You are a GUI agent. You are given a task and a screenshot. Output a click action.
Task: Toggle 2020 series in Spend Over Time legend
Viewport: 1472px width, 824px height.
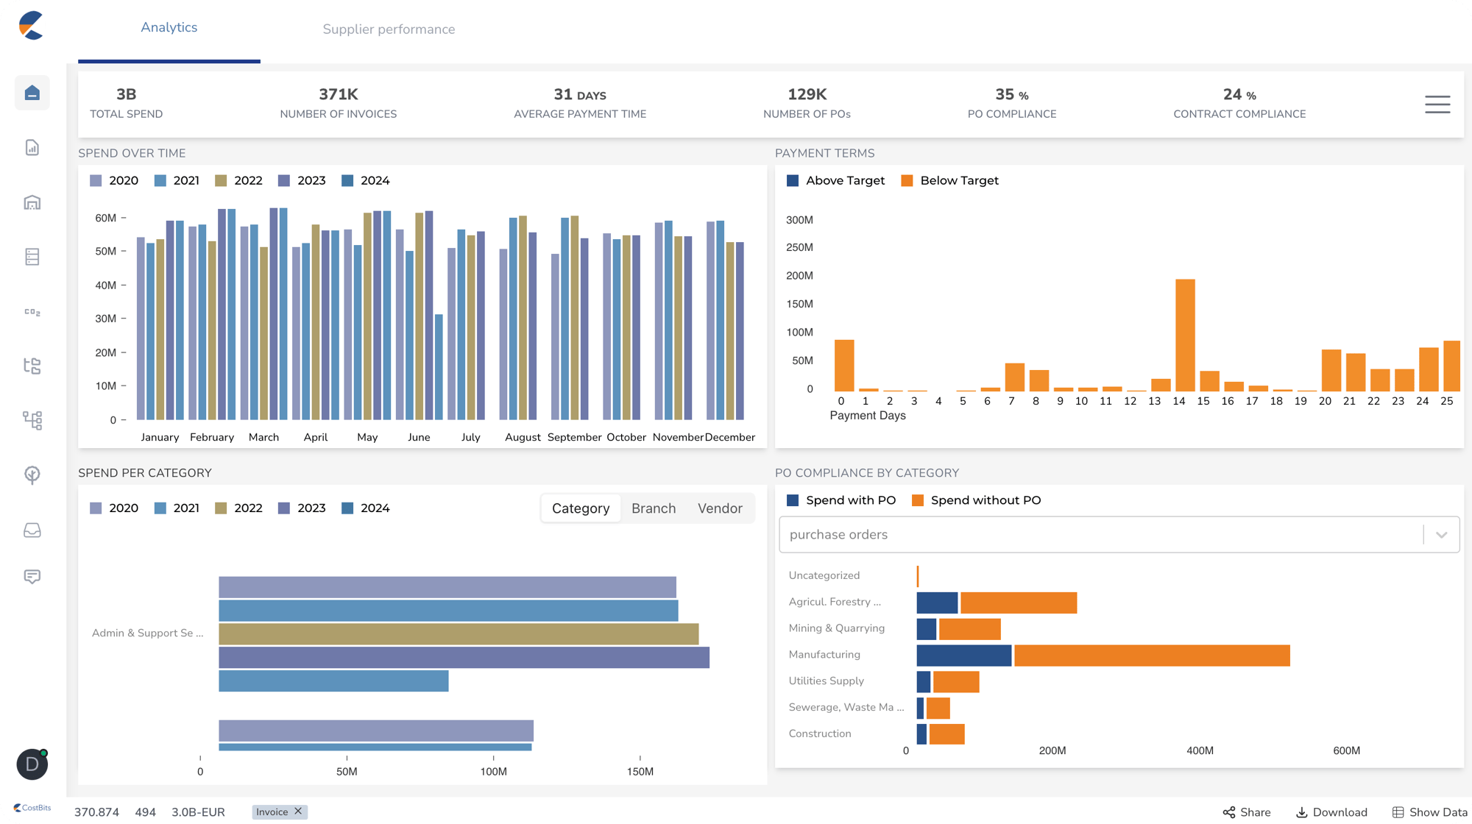114,181
